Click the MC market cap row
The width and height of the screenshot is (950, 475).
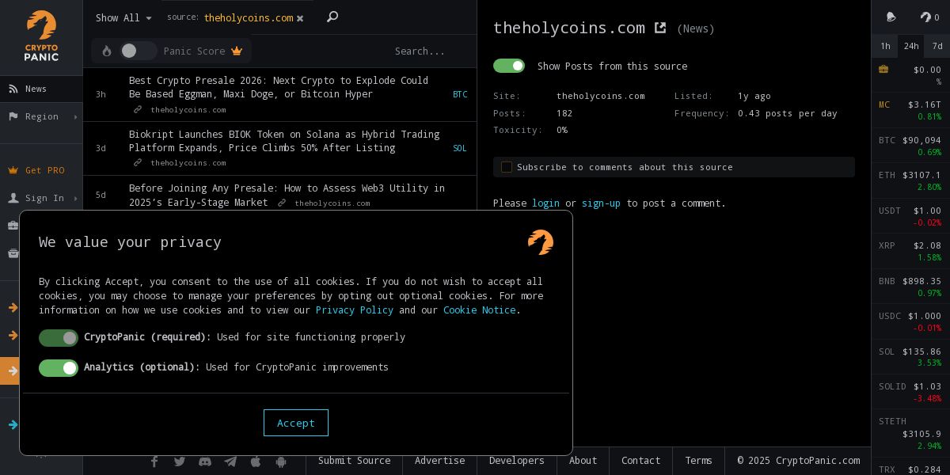coord(910,110)
